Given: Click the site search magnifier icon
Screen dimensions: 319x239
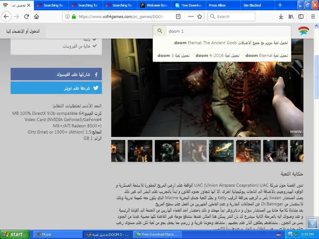Looking at the screenshot, I should 160,31.
